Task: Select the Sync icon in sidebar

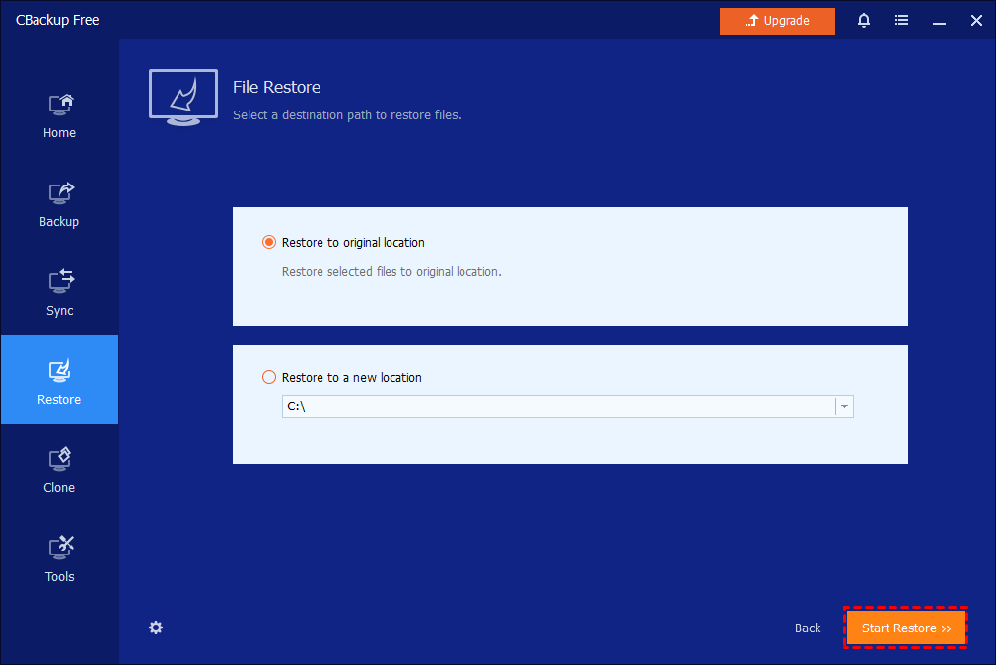Action: point(60,282)
